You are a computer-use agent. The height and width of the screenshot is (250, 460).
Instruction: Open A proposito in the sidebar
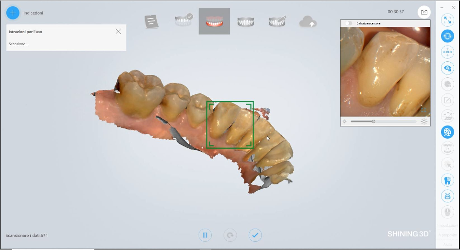(447, 235)
